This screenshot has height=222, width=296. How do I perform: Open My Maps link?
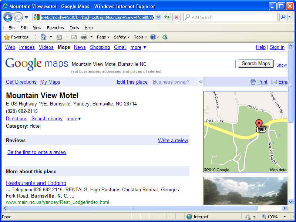(x=50, y=82)
